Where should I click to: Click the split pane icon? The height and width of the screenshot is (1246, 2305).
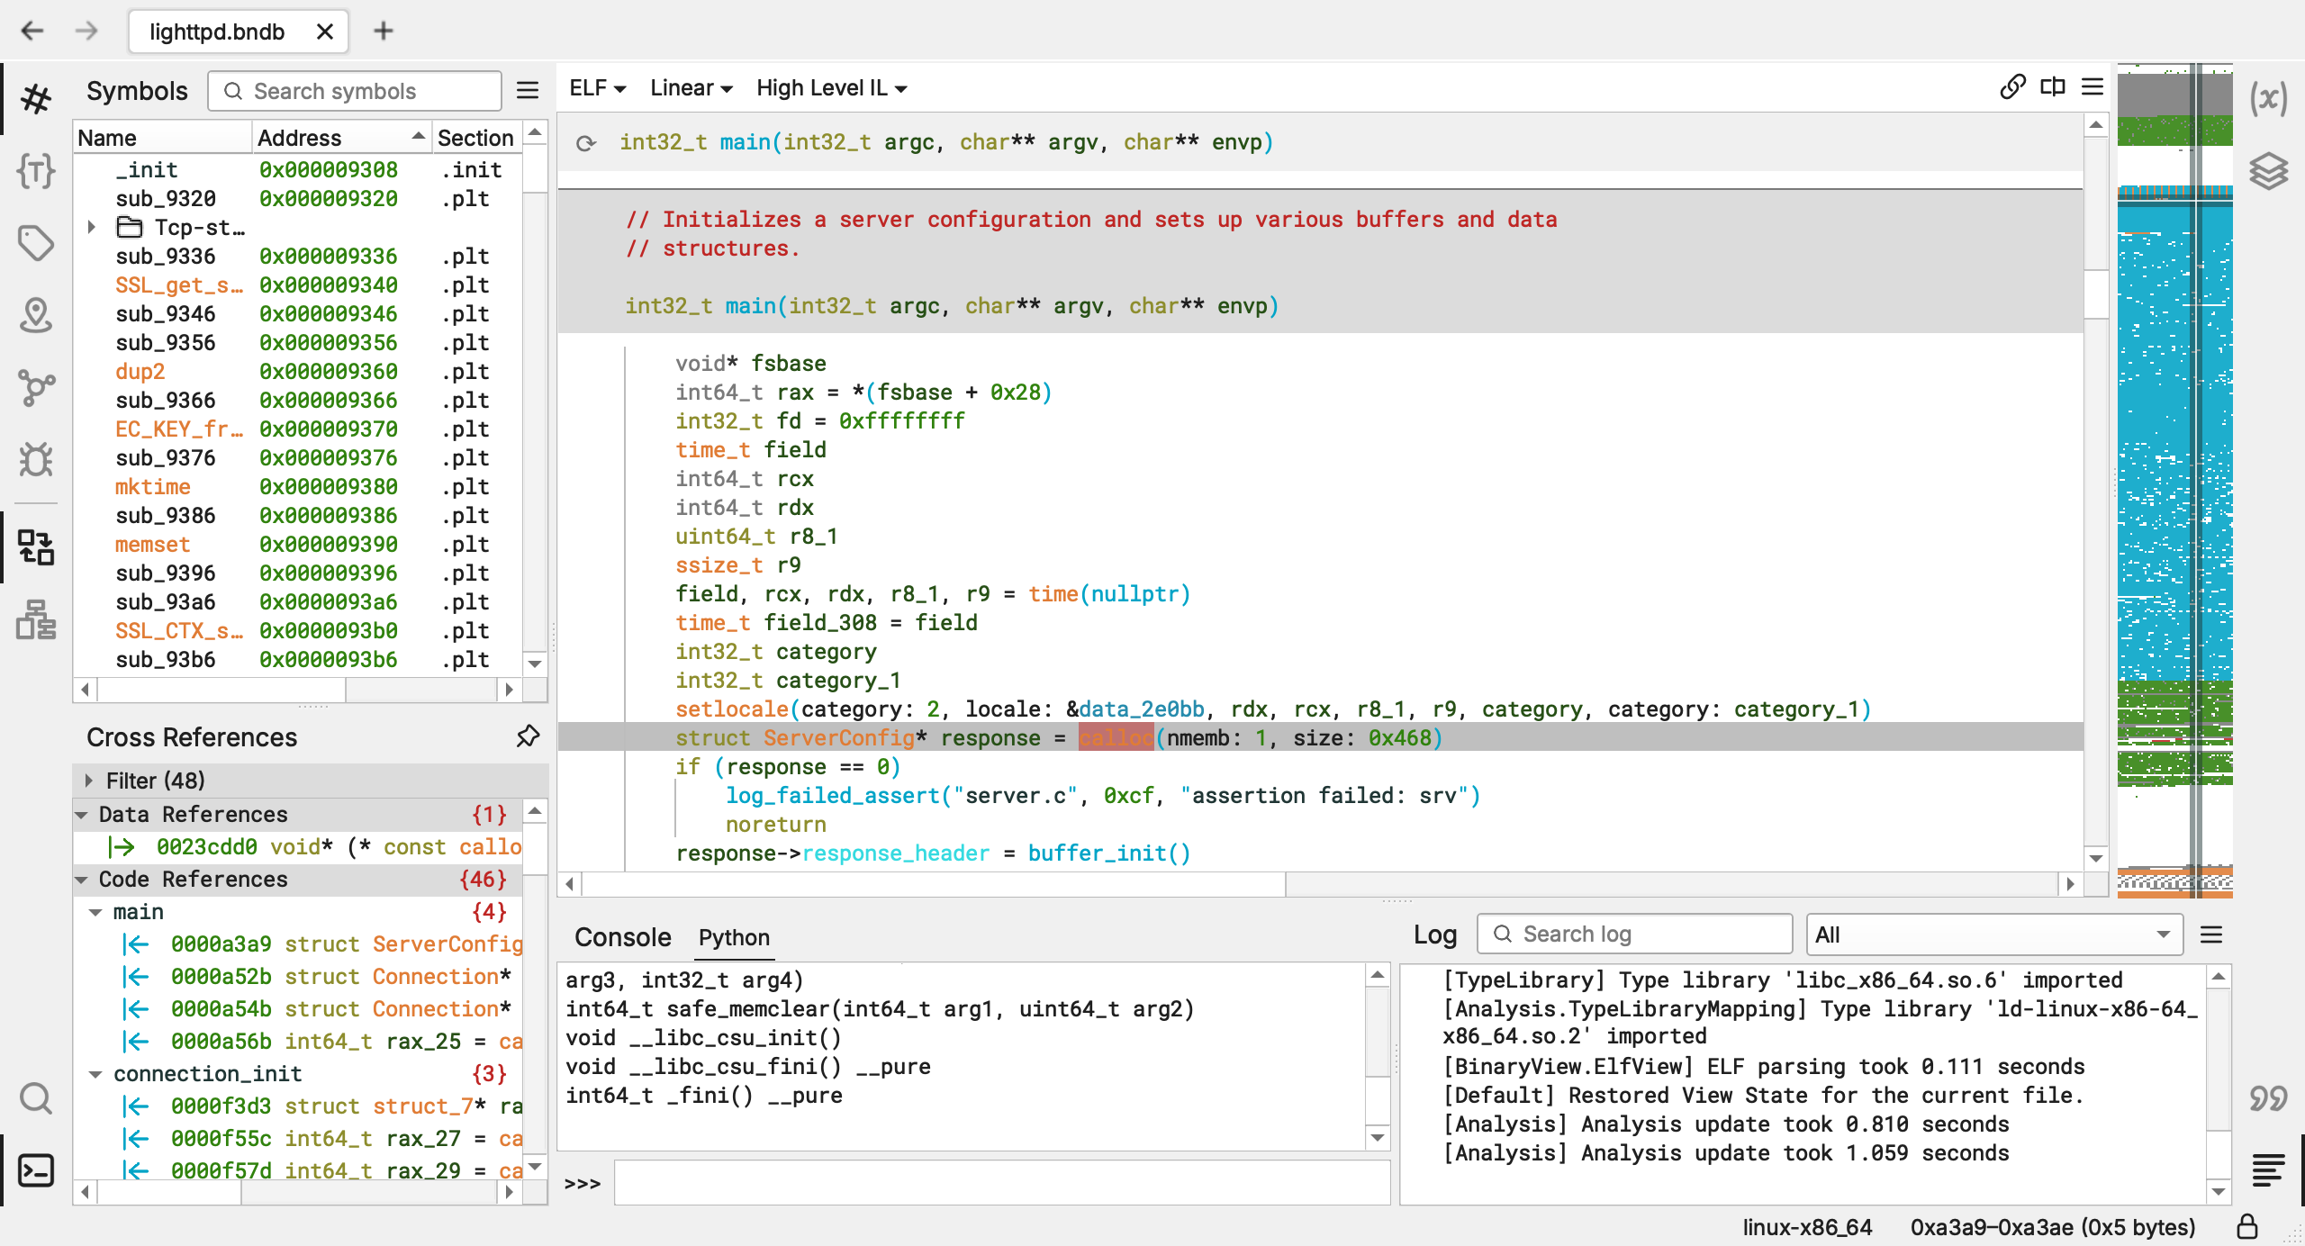coord(2053,87)
